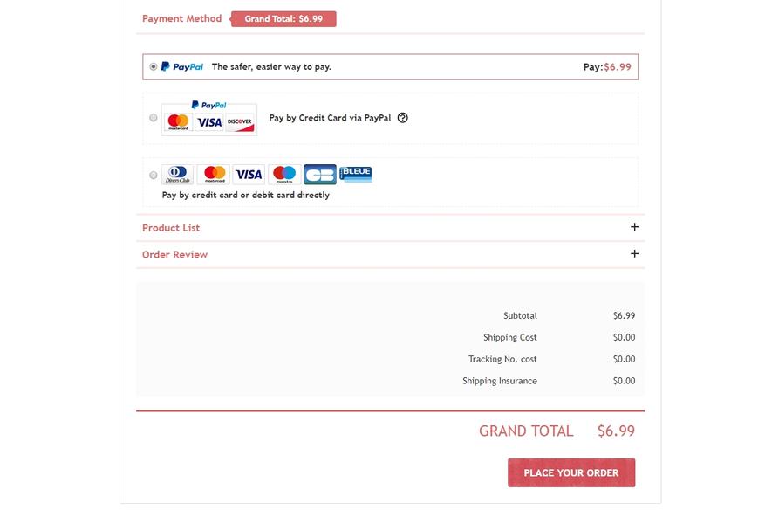Screen dimensions: 765x510
Task: Click the help question mark beside Credit Card via PayPal
Action: [402, 118]
